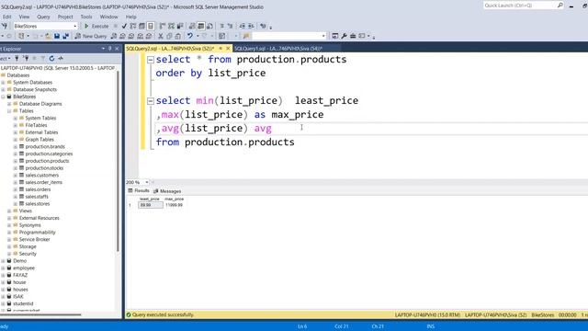Viewport: 588px width, 331px height.
Task: Open the Query Options icon
Action: click(x=141, y=27)
